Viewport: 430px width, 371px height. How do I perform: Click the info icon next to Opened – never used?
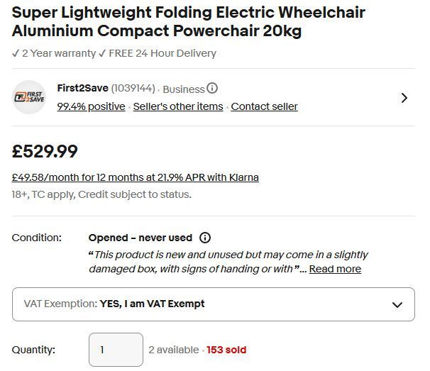205,238
